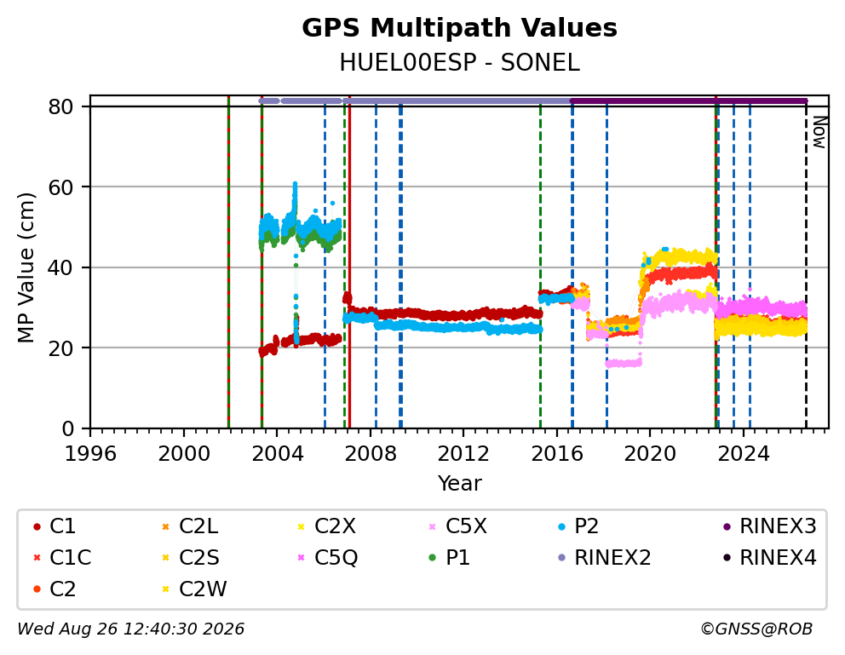The width and height of the screenshot is (845, 655).
Task: Click the ©GNSS@ROB copyright text
Action: tap(756, 629)
